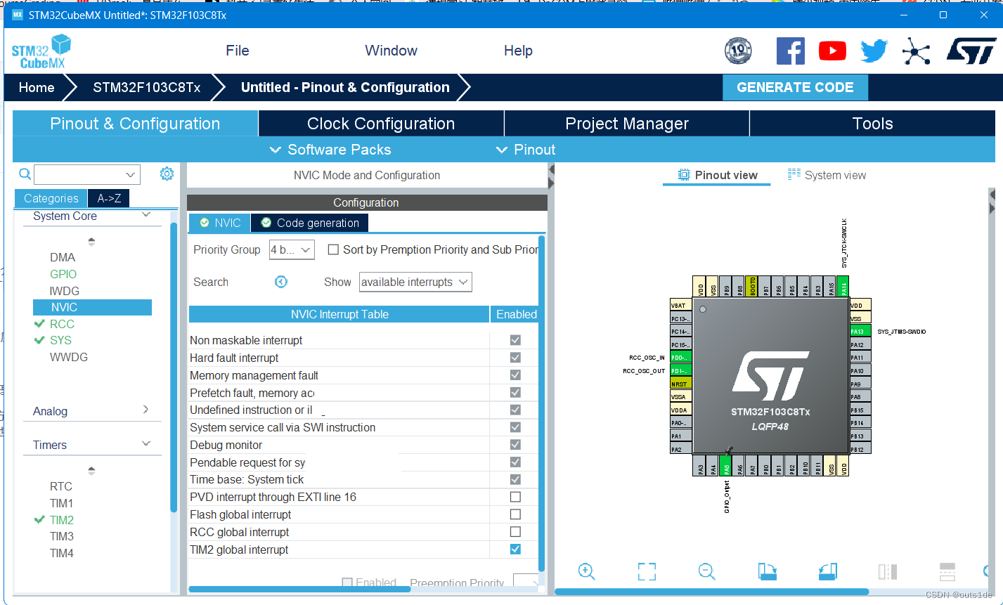Collapse the Timers category

[x=146, y=444]
